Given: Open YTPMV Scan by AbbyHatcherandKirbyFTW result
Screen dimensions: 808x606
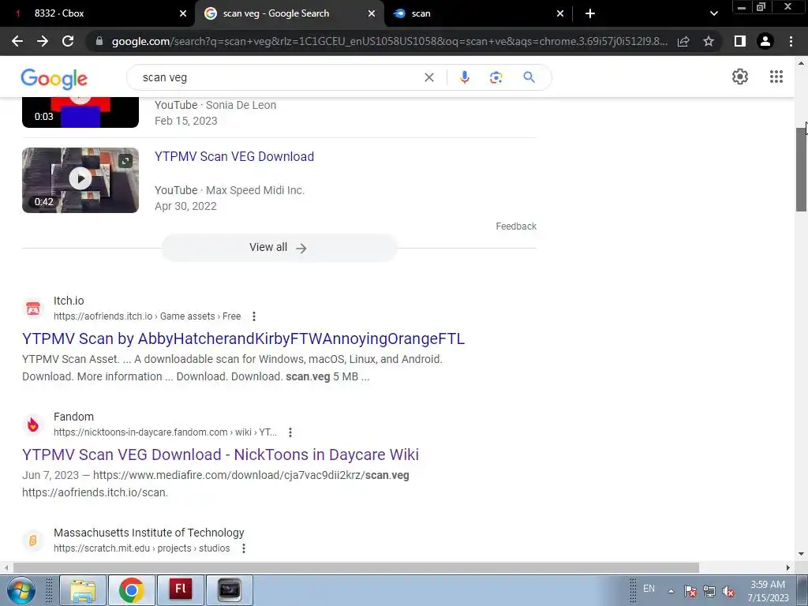Looking at the screenshot, I should (243, 339).
